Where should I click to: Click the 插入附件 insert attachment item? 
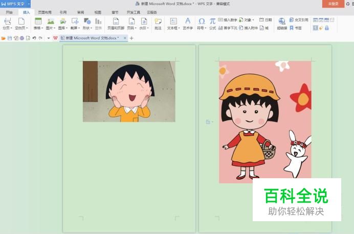click(x=248, y=28)
